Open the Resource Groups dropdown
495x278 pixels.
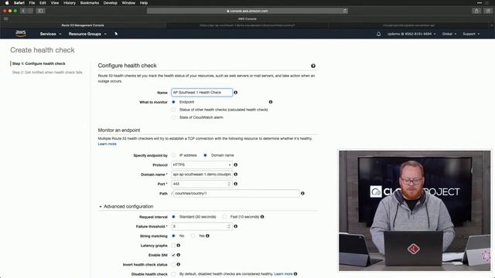87,34
